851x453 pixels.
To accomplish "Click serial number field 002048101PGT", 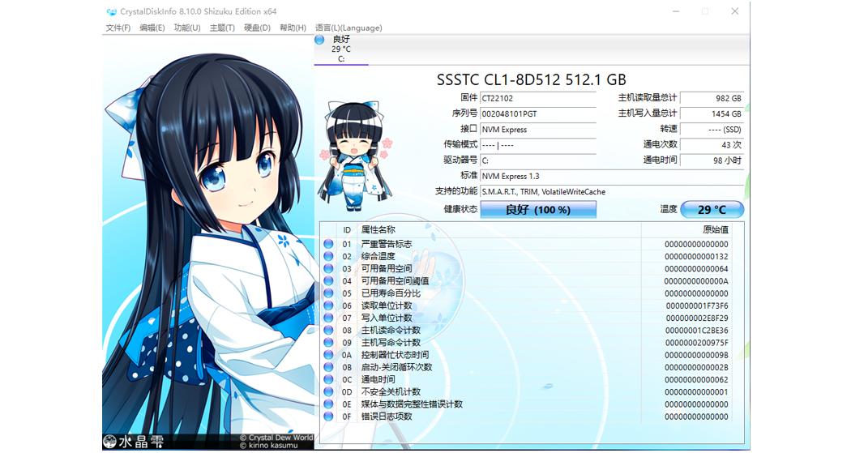I will 538,114.
